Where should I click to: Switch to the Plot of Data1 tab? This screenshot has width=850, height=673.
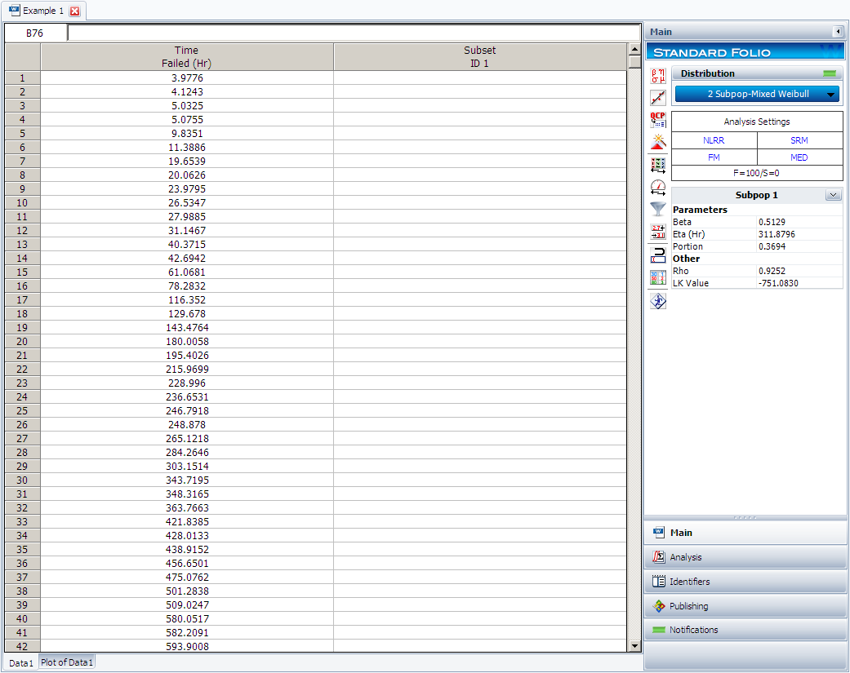click(x=68, y=662)
